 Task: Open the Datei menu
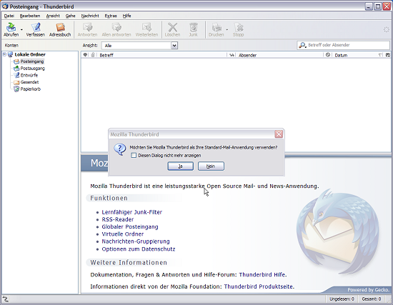tap(9, 16)
